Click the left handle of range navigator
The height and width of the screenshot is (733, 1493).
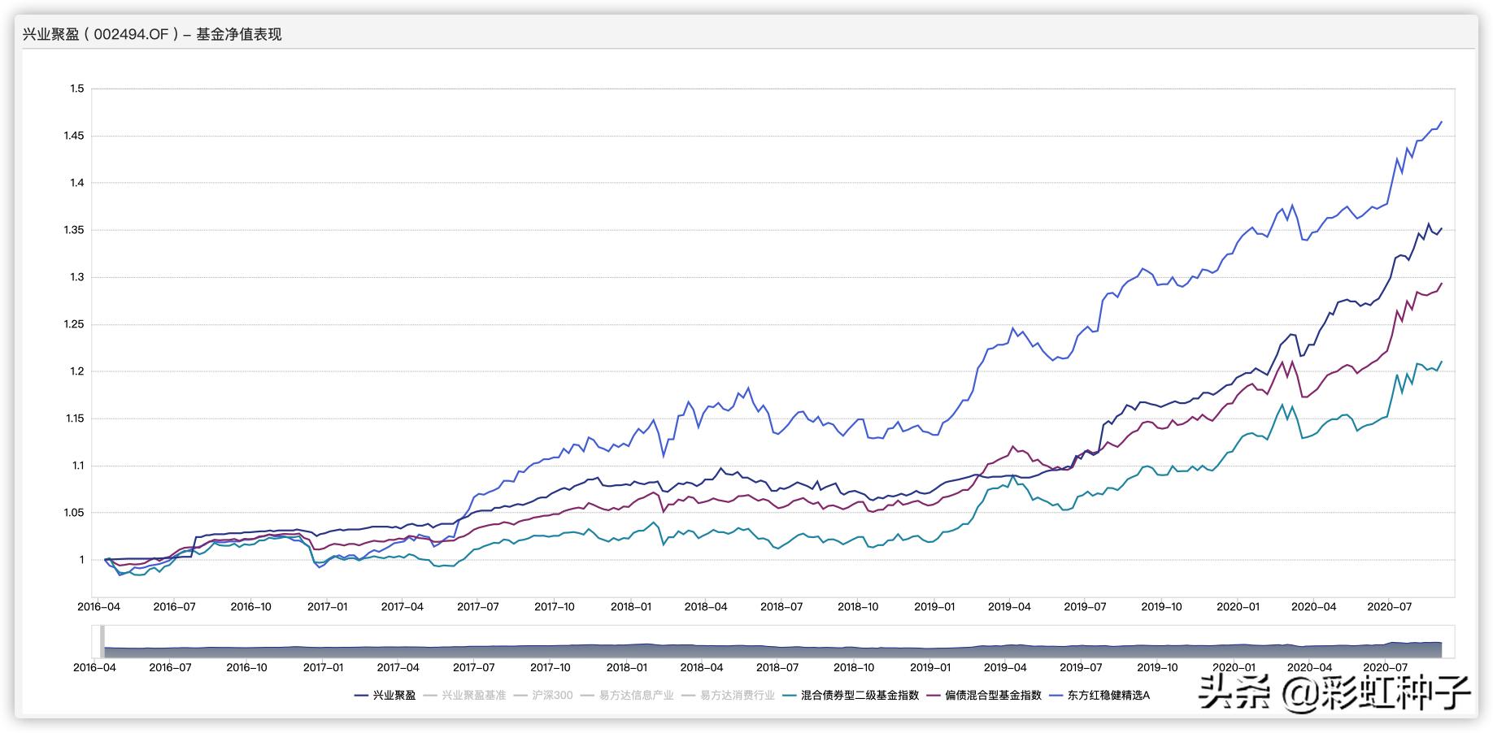click(x=102, y=641)
